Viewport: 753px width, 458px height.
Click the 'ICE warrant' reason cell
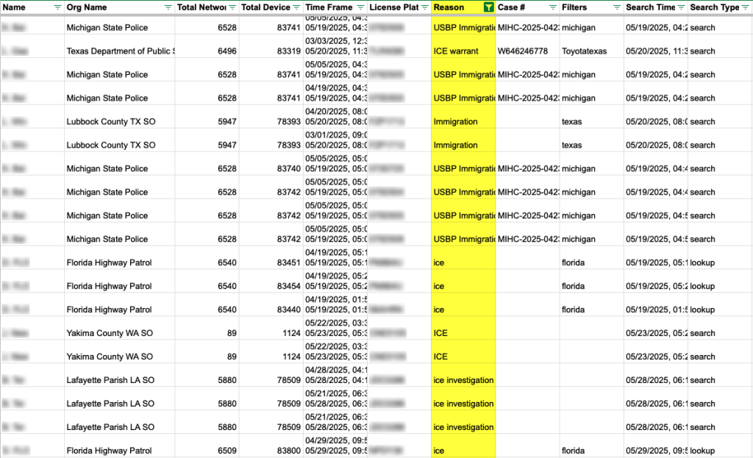point(463,46)
